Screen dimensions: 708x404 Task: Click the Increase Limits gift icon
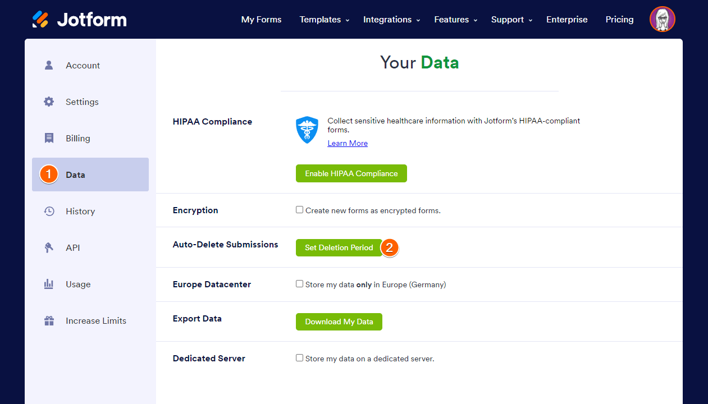pos(49,321)
